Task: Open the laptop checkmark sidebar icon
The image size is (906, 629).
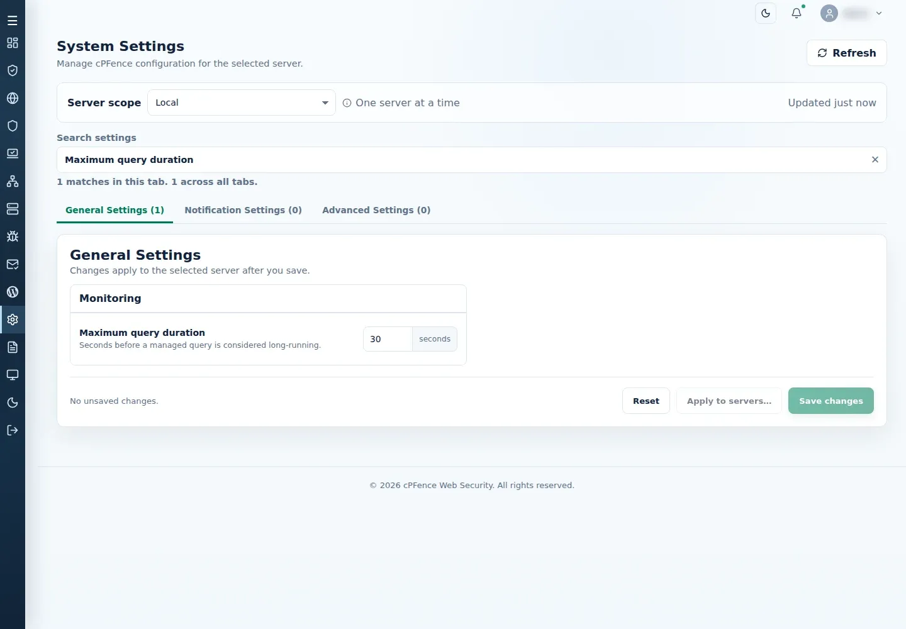Action: (13, 153)
